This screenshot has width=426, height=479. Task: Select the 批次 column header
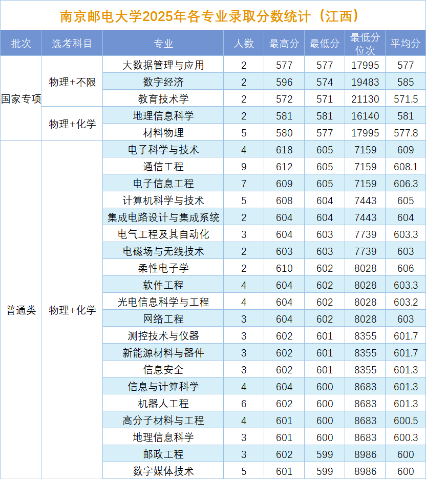point(20,44)
